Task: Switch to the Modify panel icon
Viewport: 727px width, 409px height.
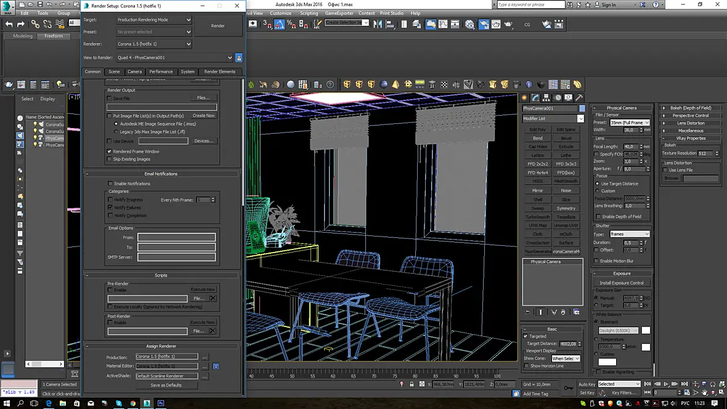Action: coord(535,98)
